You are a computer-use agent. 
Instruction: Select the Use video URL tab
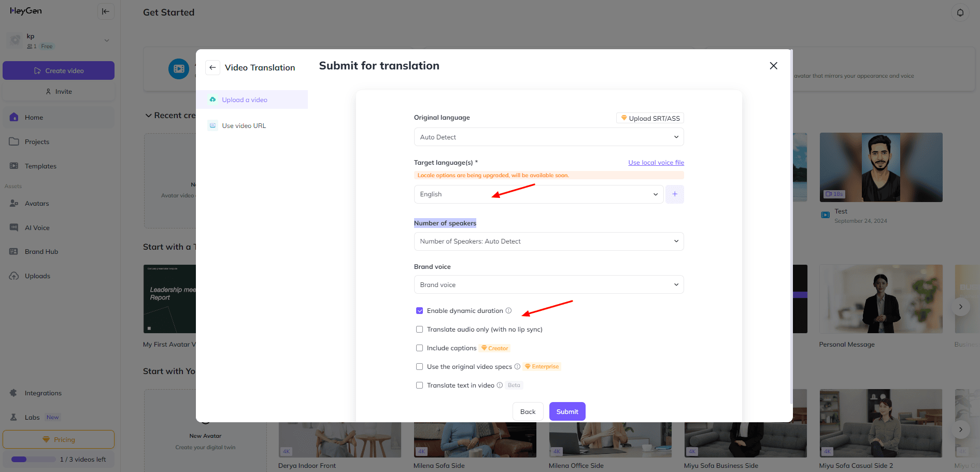pyautogui.click(x=244, y=126)
